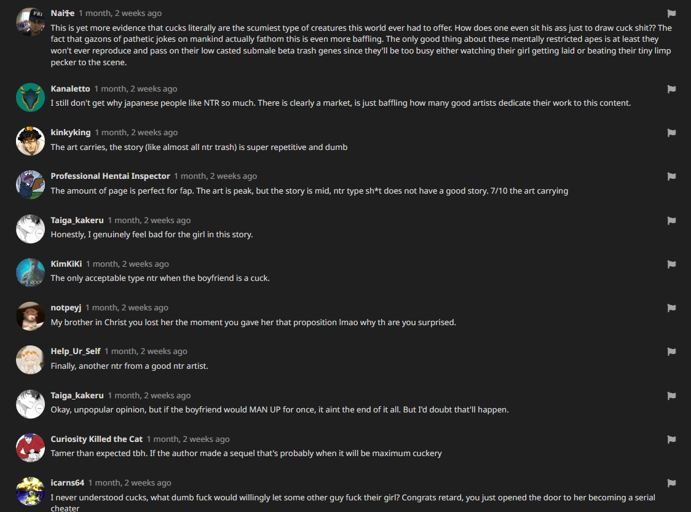Flag Curiosity Killed the Cat's comment

[x=671, y=439]
